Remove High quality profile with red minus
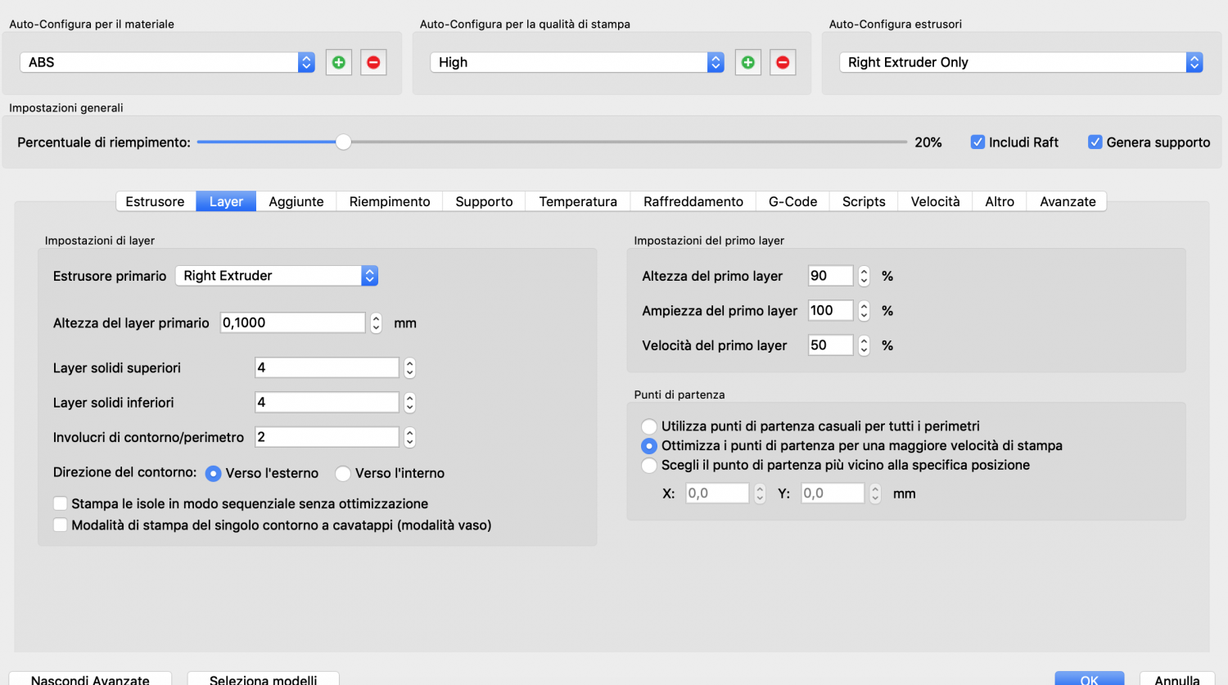Screen dimensions: 1228x685 (x=783, y=62)
